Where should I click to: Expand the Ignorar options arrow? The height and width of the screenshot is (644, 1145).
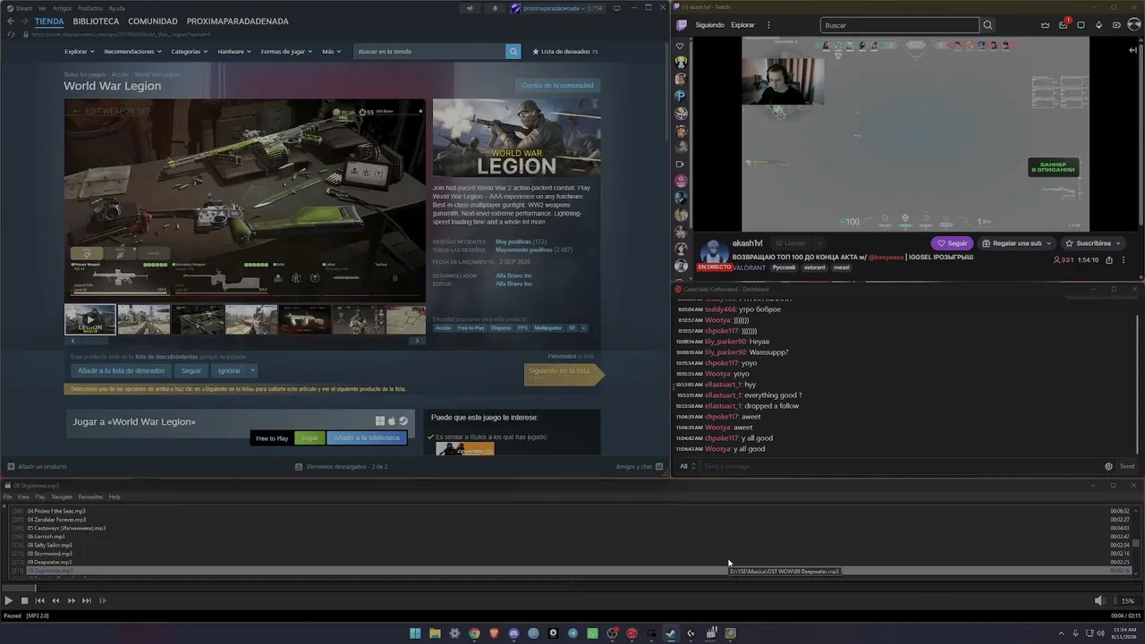(x=253, y=370)
